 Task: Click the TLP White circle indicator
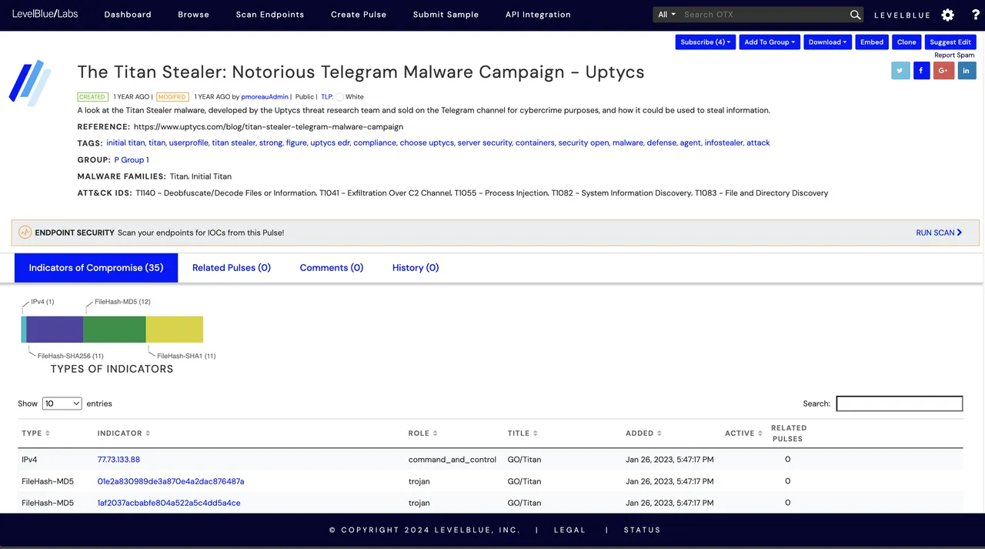pyautogui.click(x=339, y=97)
